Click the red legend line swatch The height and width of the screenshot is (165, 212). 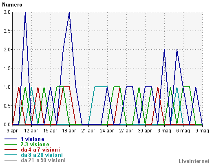11,150
